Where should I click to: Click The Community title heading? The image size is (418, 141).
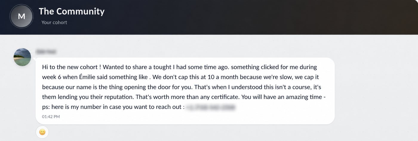click(x=72, y=11)
